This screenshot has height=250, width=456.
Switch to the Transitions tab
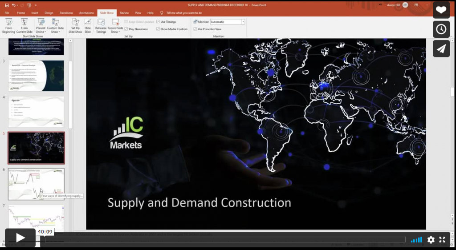[x=66, y=13]
